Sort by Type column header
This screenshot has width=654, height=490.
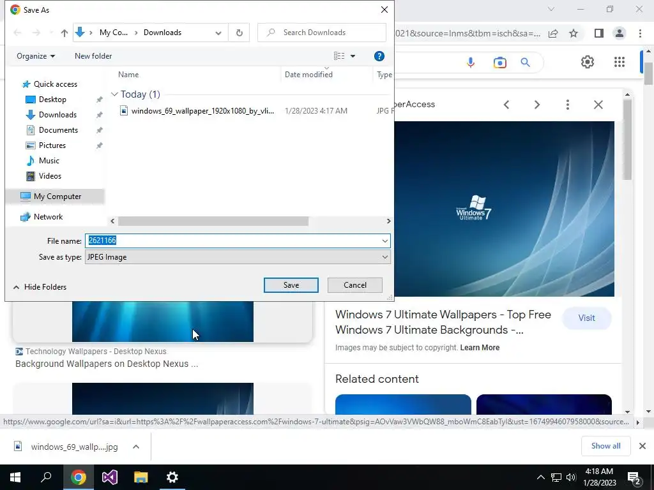(x=384, y=75)
